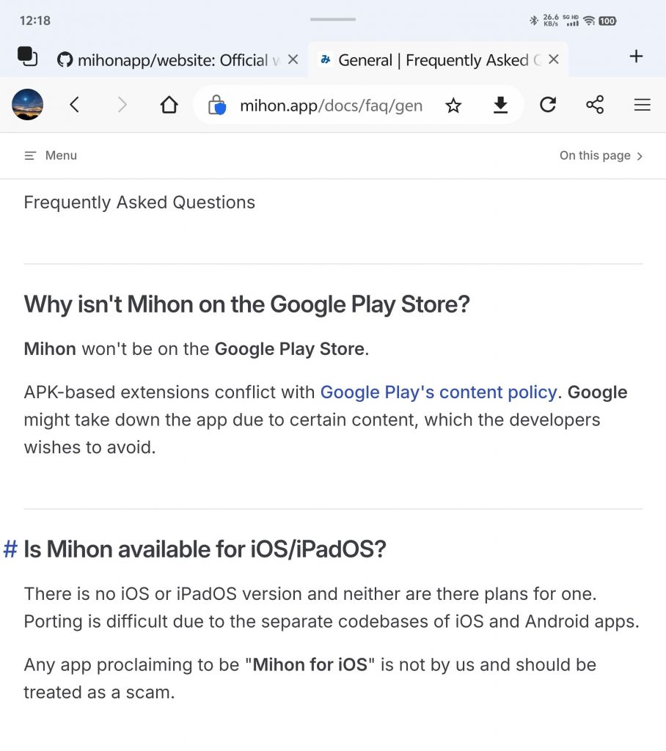
Task: Open a new tab with plus
Action: (636, 56)
